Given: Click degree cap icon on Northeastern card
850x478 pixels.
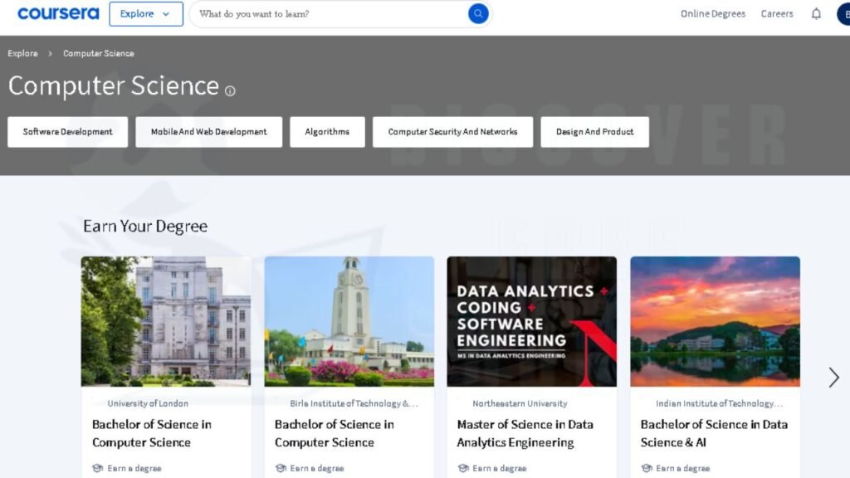Looking at the screenshot, I should pyautogui.click(x=463, y=468).
